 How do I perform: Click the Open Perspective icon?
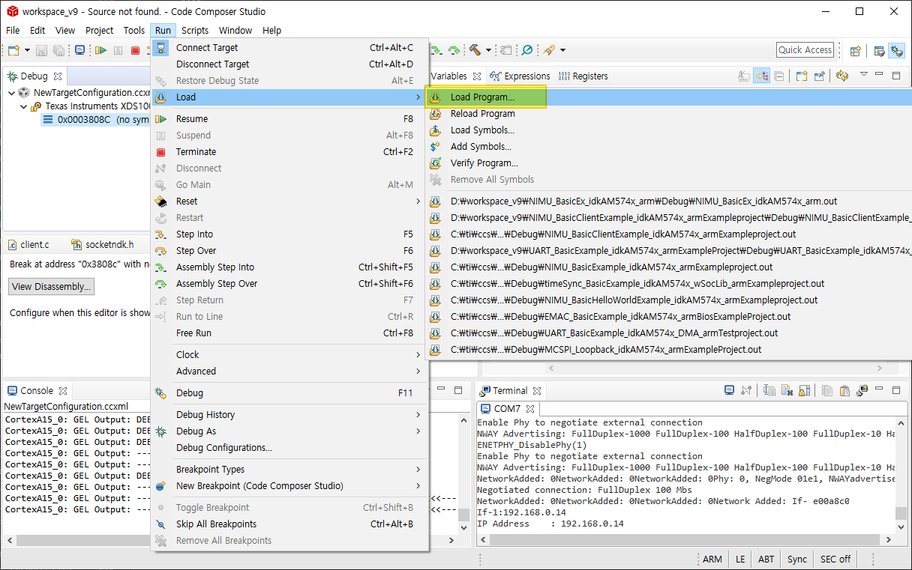[x=855, y=51]
